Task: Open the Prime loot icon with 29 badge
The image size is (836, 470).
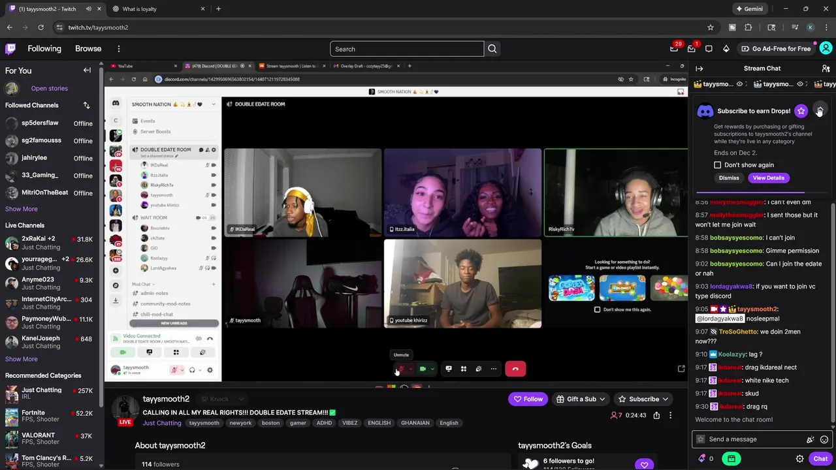Action: pos(674,49)
